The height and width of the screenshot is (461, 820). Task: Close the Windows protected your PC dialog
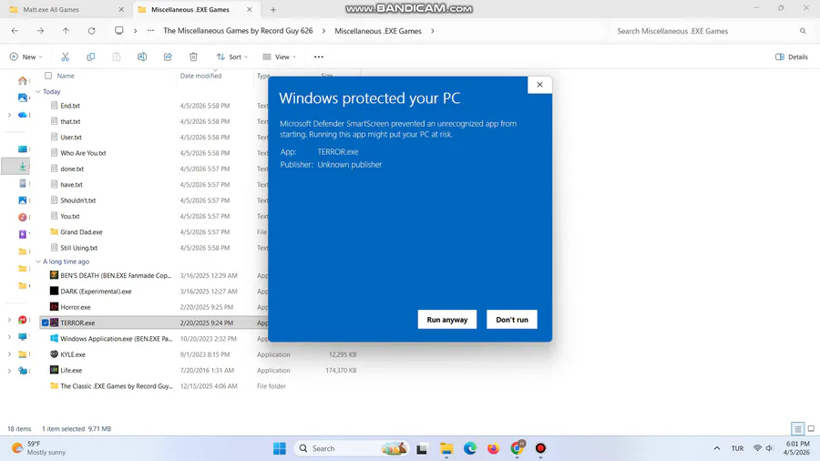coord(539,85)
